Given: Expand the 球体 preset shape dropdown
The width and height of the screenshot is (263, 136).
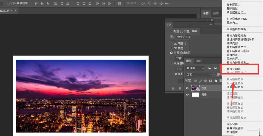Looking at the screenshot, I should (179, 58).
